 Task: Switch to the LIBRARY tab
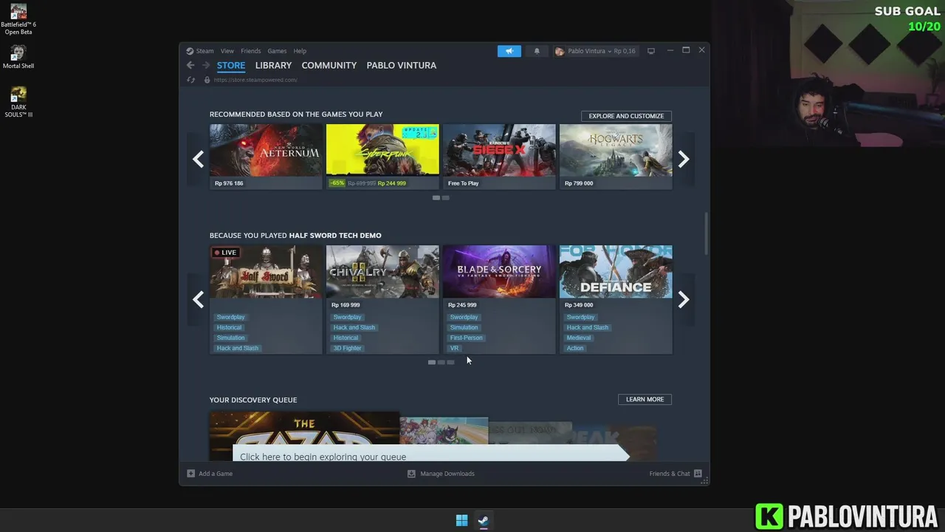tap(273, 65)
